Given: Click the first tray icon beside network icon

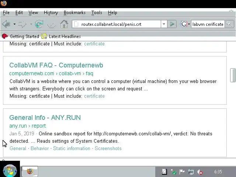Looking at the screenshot, I should pos(164,171).
